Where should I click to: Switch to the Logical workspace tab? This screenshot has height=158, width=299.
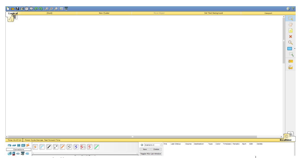13,13
